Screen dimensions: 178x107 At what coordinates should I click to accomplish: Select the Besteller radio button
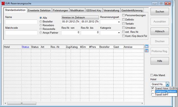(x=41, y=22)
